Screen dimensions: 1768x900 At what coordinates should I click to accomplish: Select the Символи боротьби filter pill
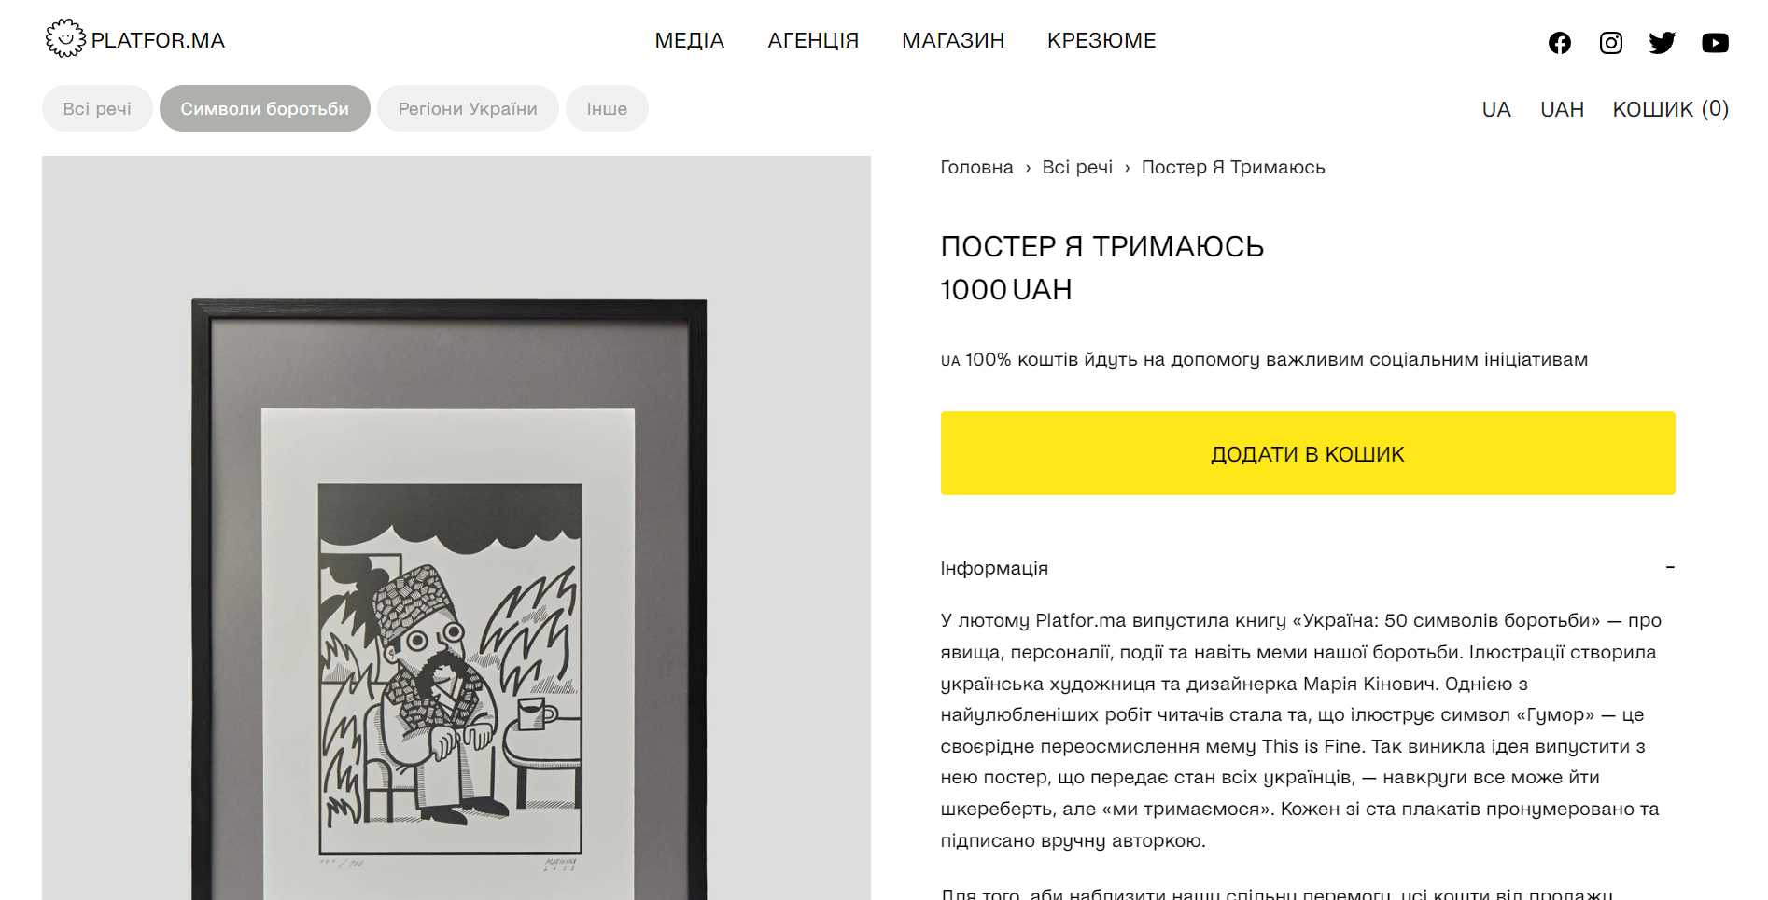point(265,108)
